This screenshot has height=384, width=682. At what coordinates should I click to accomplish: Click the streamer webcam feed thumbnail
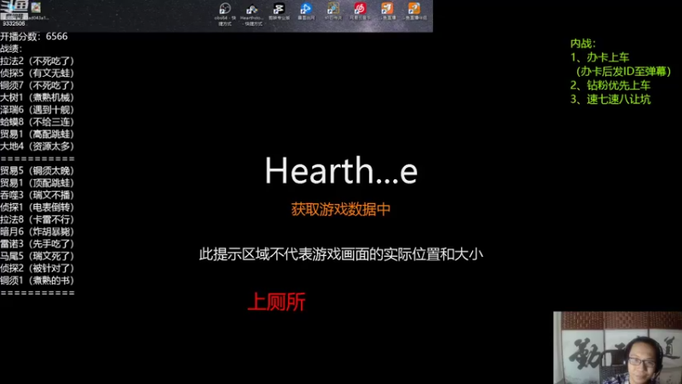tap(617, 347)
